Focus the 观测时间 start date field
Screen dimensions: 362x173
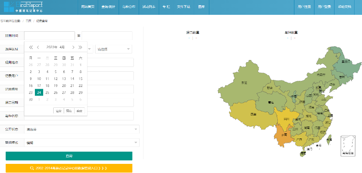click(49, 36)
